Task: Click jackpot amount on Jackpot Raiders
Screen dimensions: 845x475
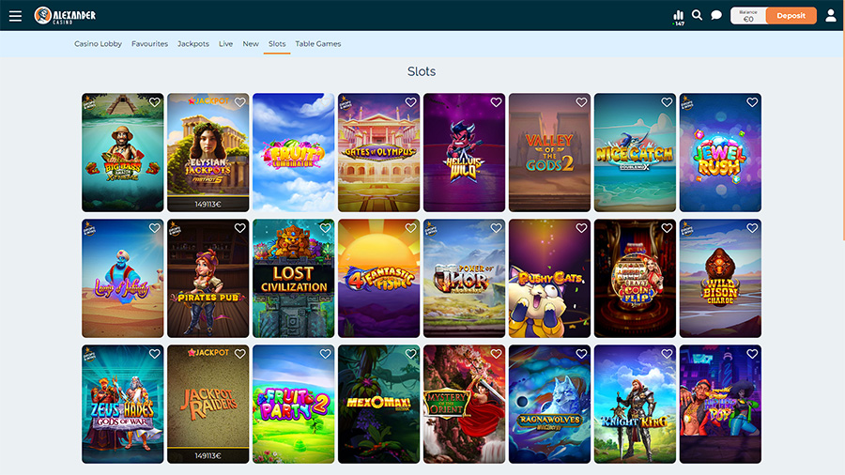Action: (x=208, y=455)
